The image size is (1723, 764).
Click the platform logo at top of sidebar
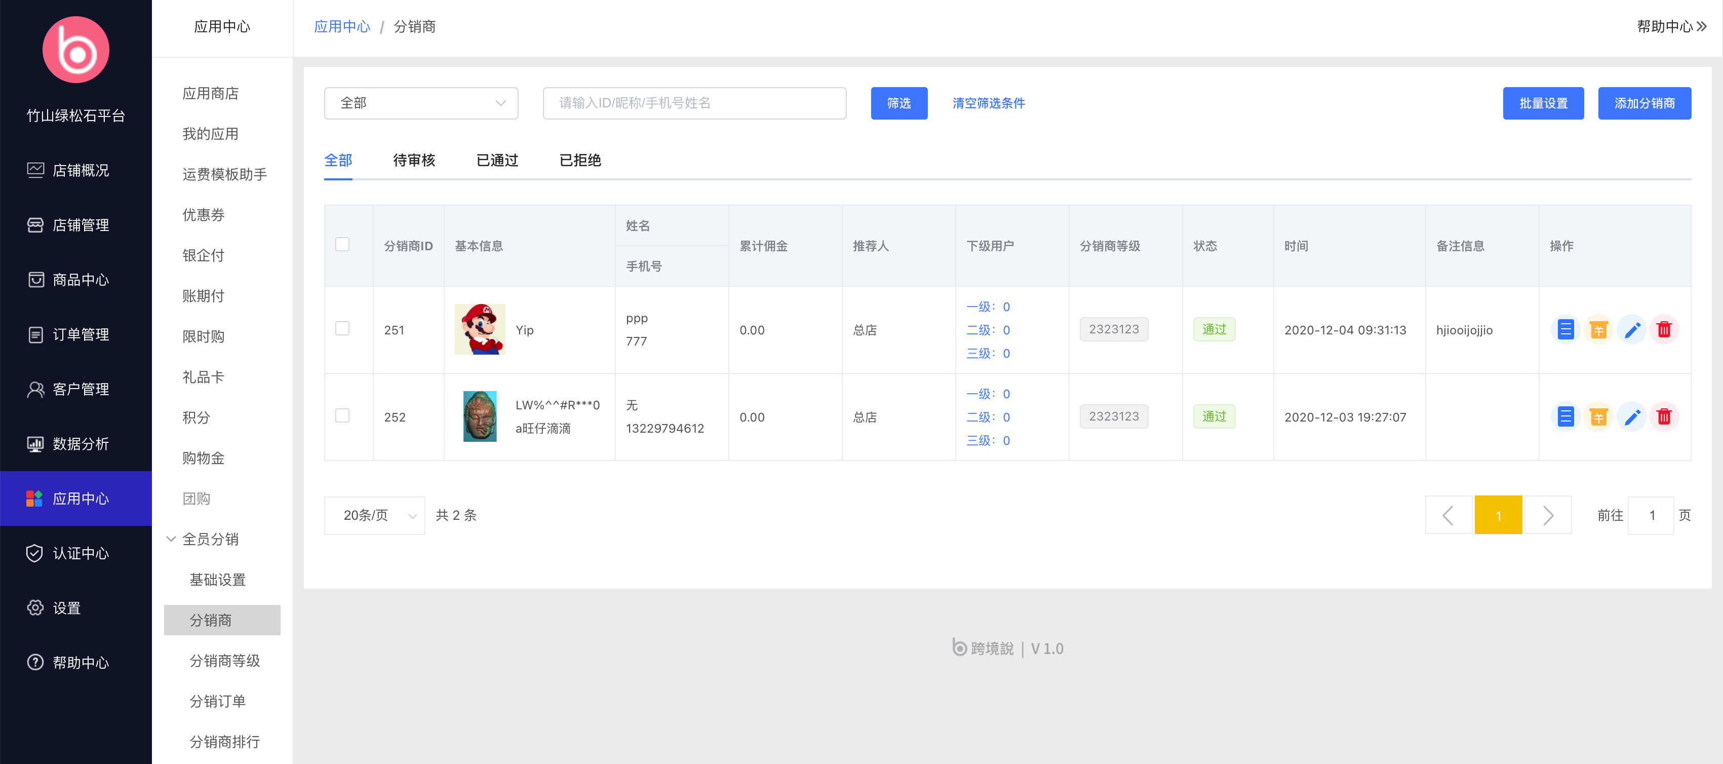pos(75,50)
